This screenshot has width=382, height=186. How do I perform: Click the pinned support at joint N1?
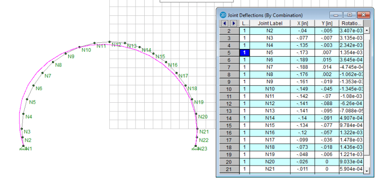point(23,147)
